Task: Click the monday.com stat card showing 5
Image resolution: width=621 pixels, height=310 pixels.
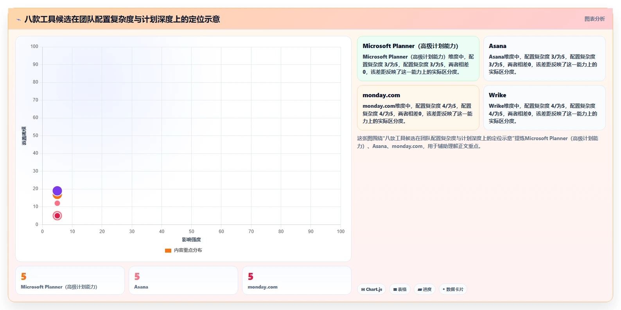Action: pos(297,280)
